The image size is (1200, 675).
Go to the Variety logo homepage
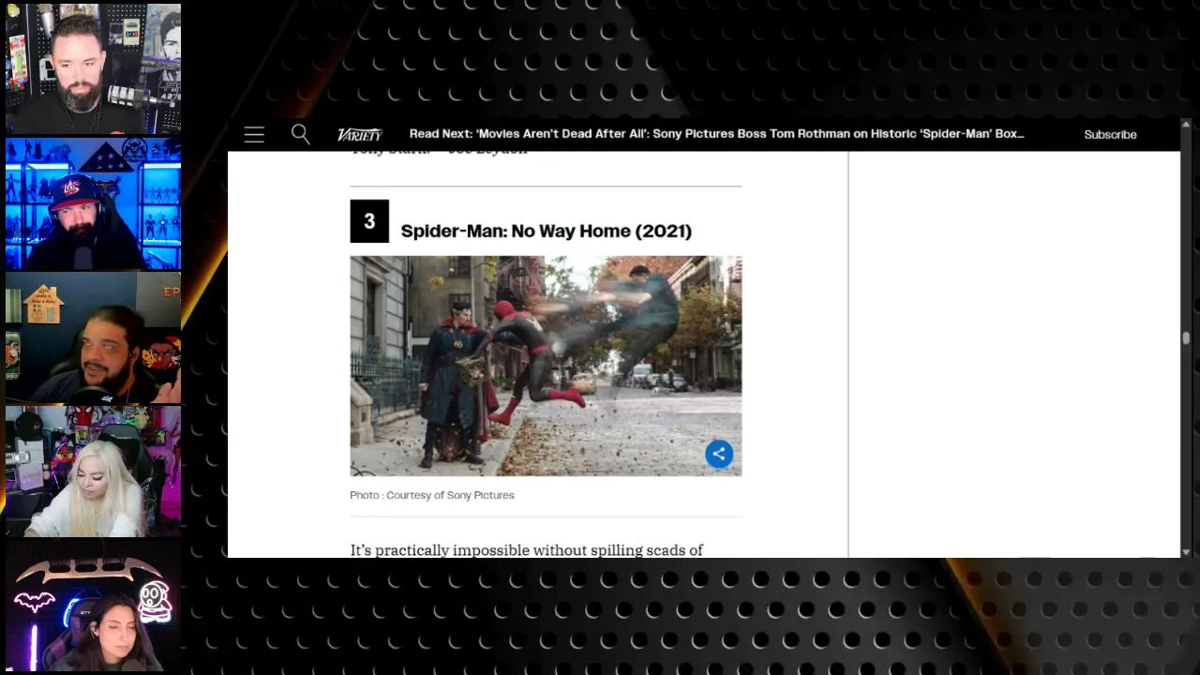360,134
